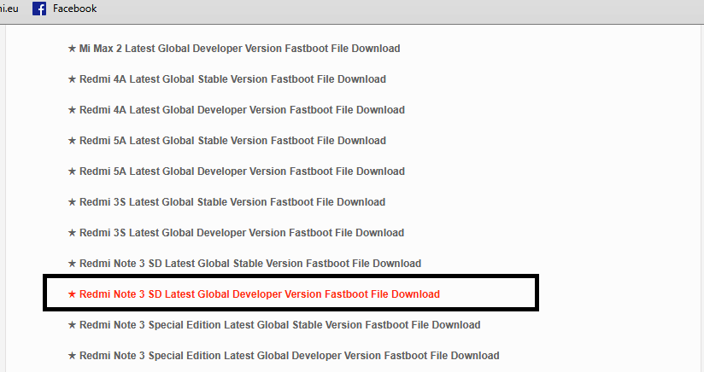704x372 pixels.
Task: Open Redmi Note 3 SD Global Developer download
Action: click(254, 294)
